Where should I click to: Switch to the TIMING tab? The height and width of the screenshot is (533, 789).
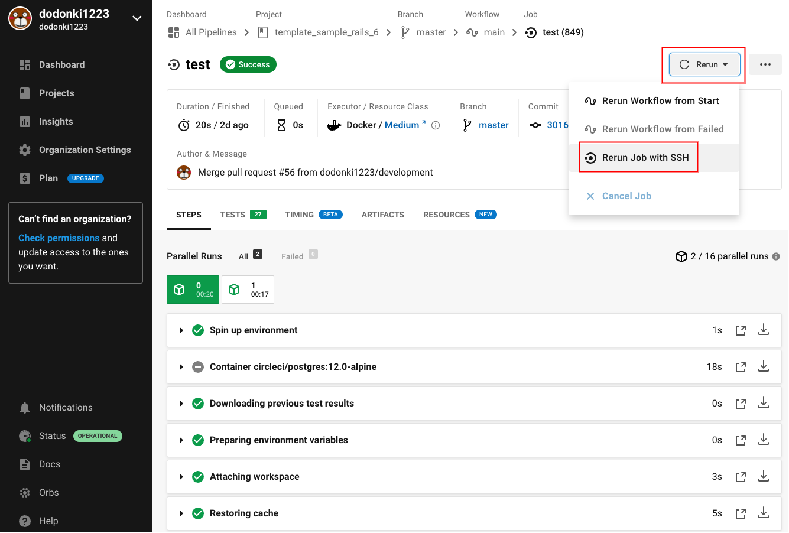coord(314,215)
